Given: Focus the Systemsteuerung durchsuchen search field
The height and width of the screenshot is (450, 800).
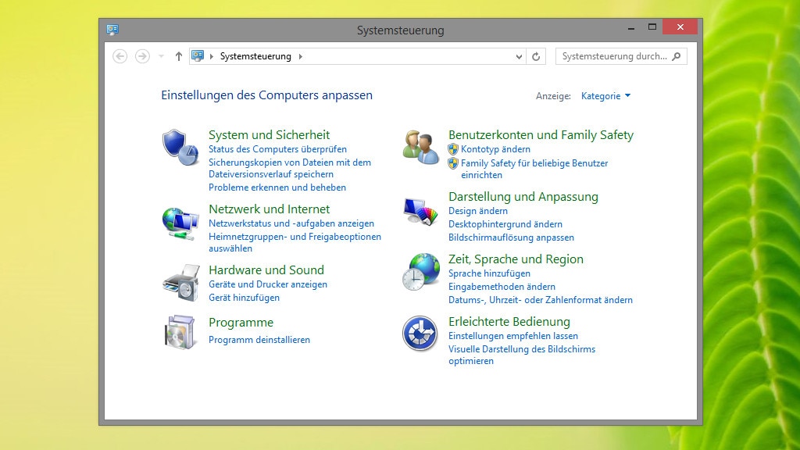Looking at the screenshot, I should 621,56.
